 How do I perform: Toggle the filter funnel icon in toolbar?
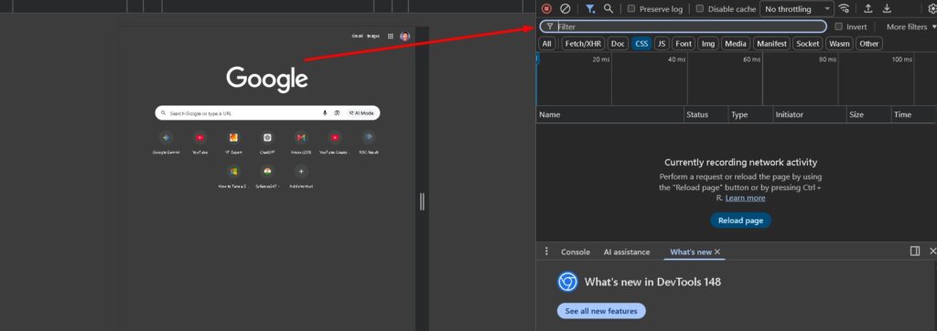coord(590,9)
